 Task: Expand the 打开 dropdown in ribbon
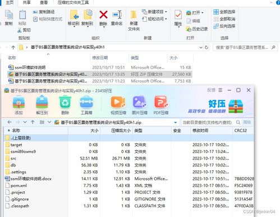(202, 13)
